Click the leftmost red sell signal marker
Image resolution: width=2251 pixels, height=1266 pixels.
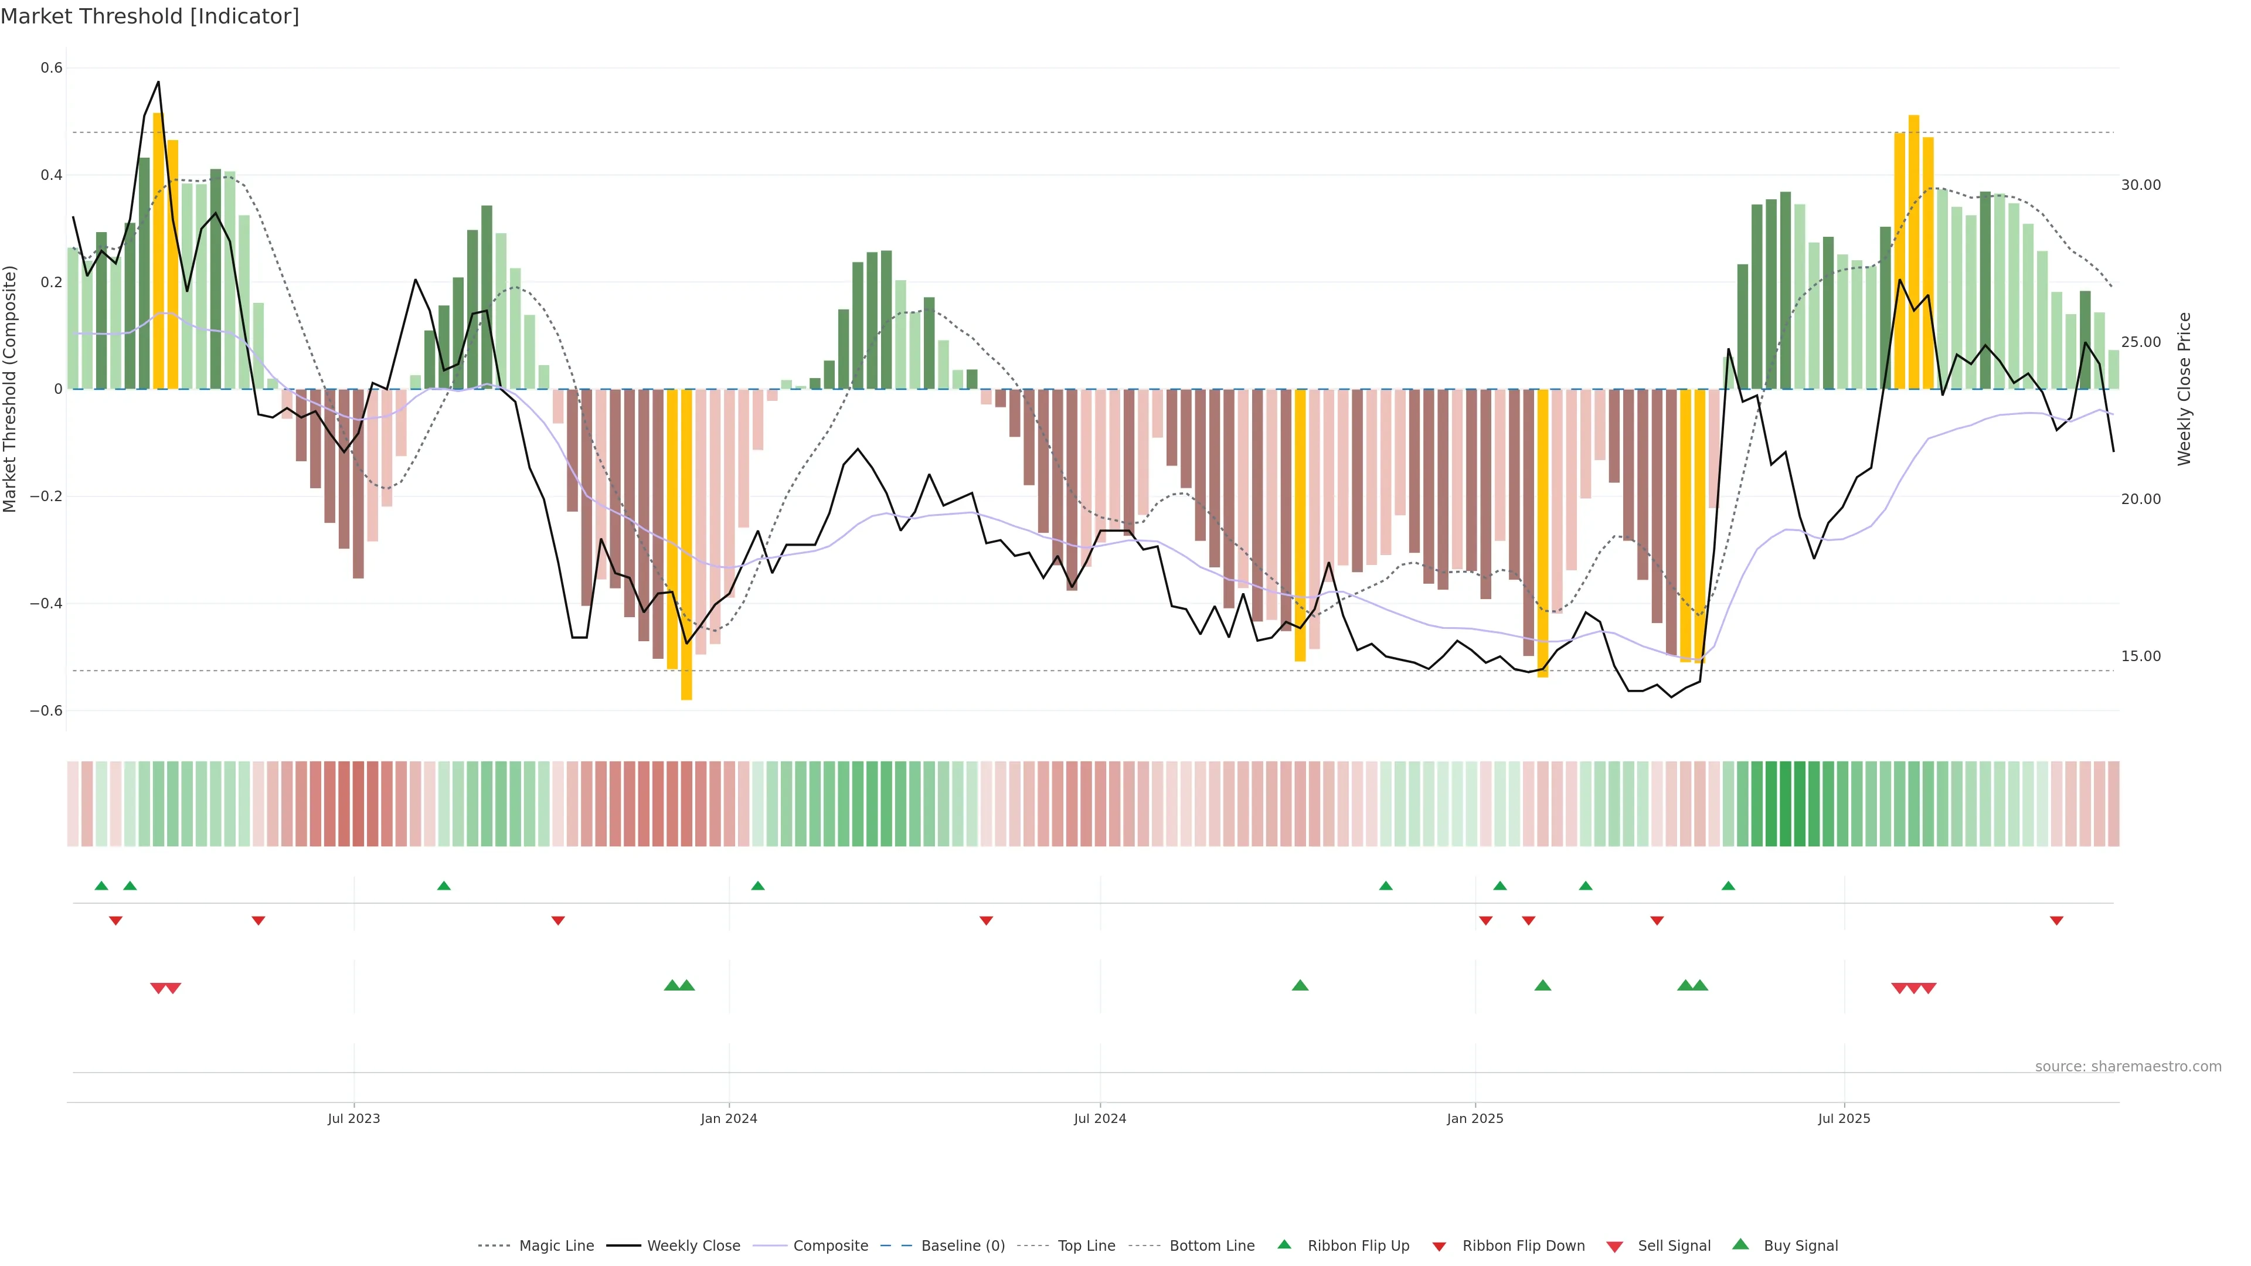point(158,988)
